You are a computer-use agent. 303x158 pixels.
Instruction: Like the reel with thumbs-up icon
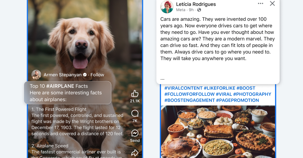(135, 94)
